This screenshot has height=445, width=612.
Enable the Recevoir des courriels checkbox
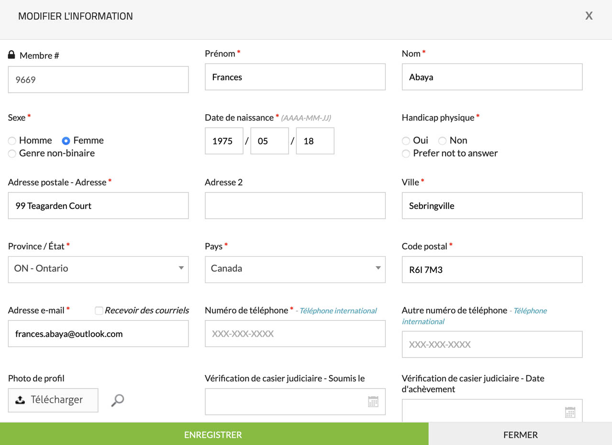click(99, 311)
